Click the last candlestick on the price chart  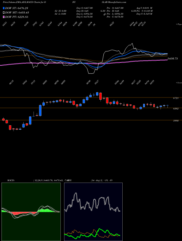(167, 106)
